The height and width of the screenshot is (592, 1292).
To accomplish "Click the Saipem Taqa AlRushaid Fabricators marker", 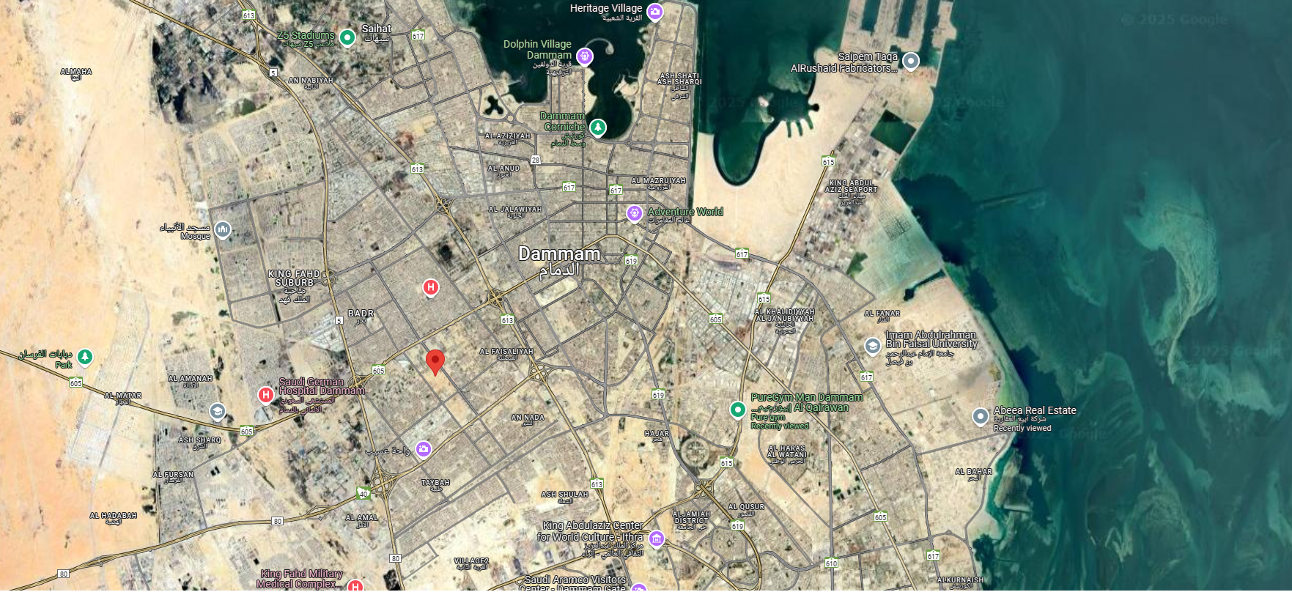I will click(x=910, y=61).
